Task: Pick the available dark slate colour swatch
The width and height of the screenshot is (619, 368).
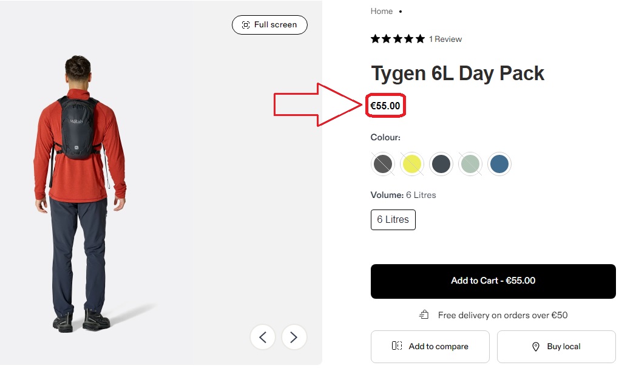Action: (x=441, y=164)
